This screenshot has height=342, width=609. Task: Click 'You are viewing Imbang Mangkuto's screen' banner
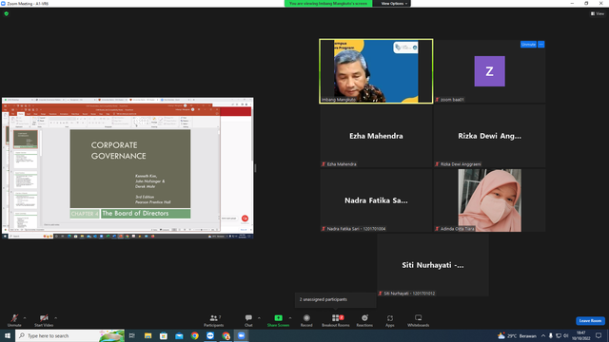click(328, 4)
